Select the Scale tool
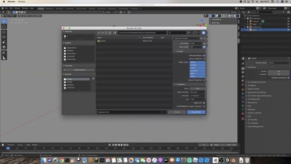Screen dimensions: 291x164 pos(4,42)
